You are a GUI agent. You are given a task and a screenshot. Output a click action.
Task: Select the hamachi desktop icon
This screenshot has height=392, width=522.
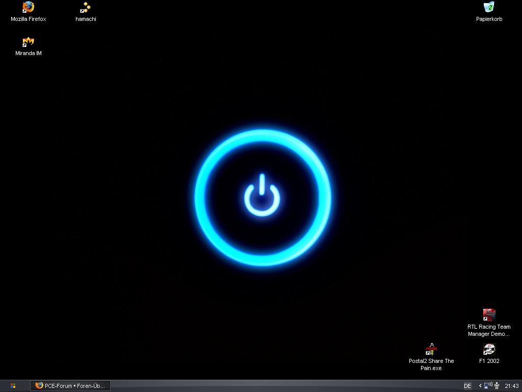click(x=86, y=7)
